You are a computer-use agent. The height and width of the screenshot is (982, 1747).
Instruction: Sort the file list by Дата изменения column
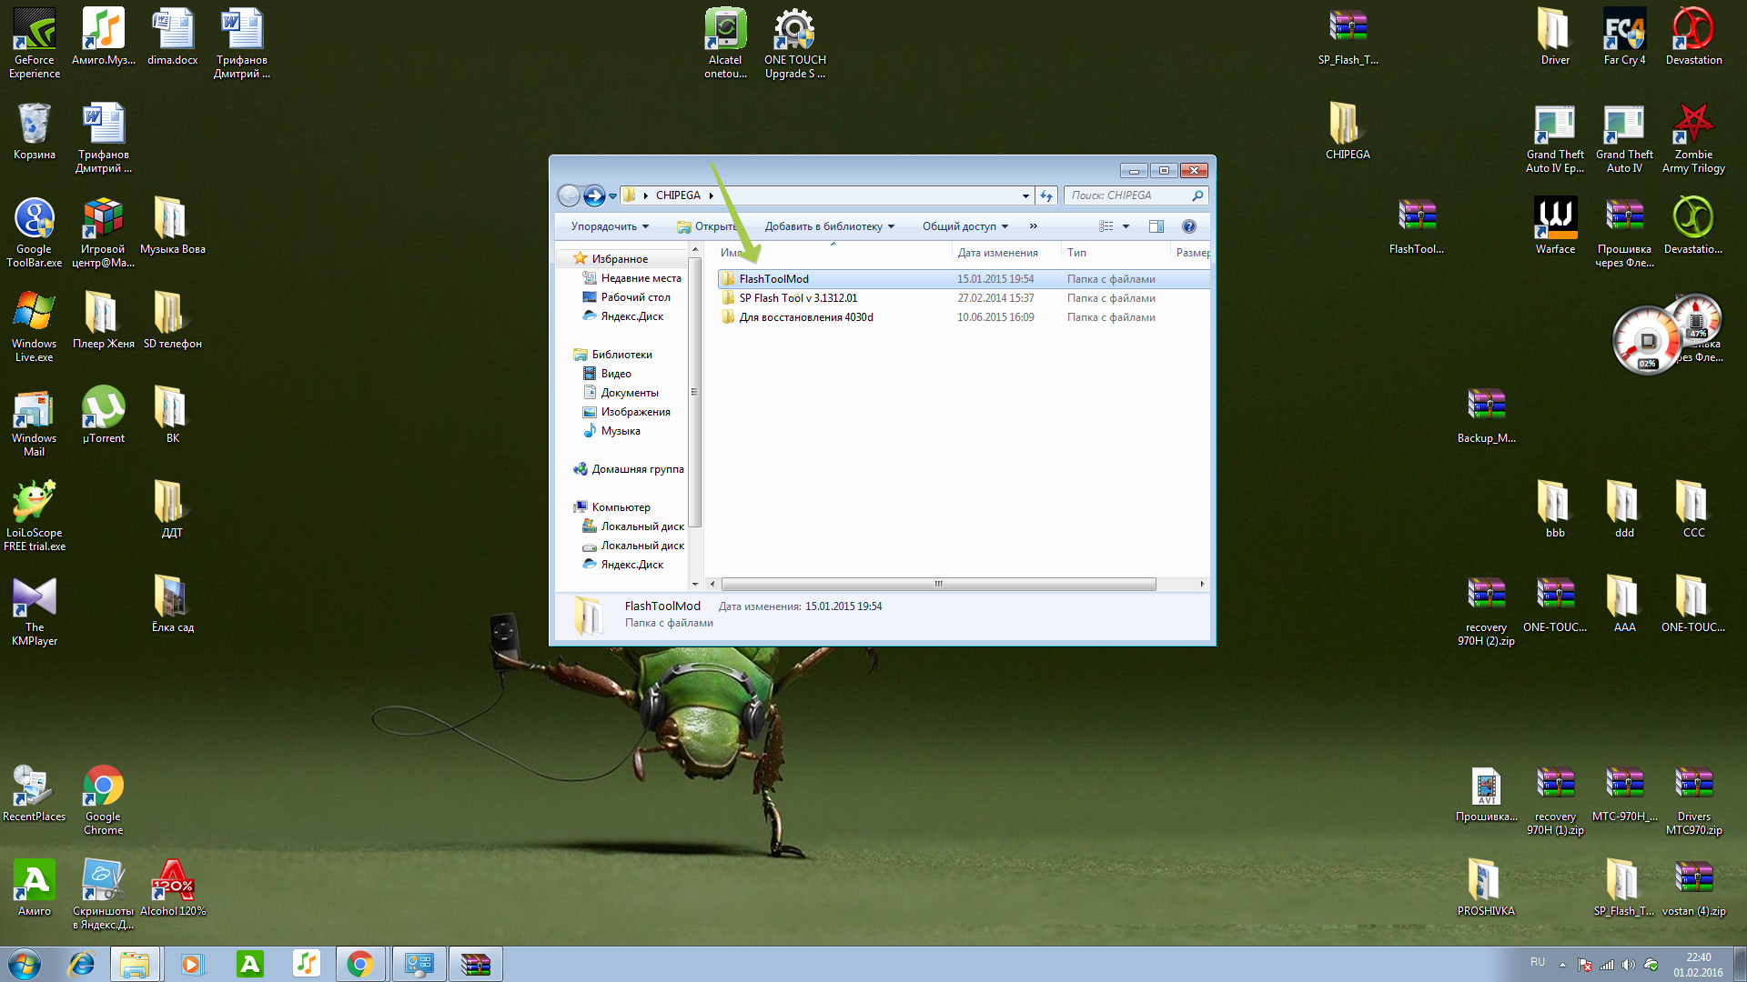pyautogui.click(x=997, y=253)
